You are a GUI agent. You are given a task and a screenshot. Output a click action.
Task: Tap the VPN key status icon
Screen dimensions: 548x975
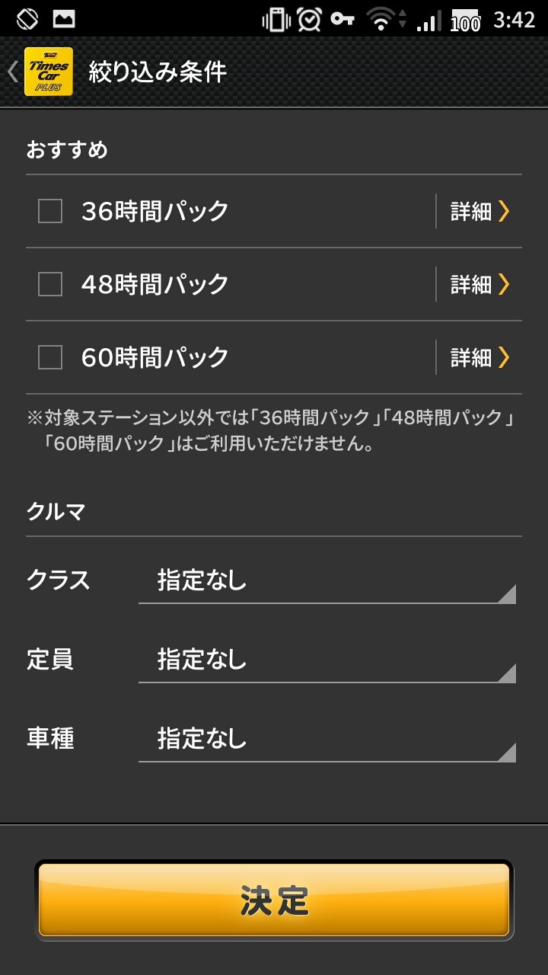pos(342,19)
